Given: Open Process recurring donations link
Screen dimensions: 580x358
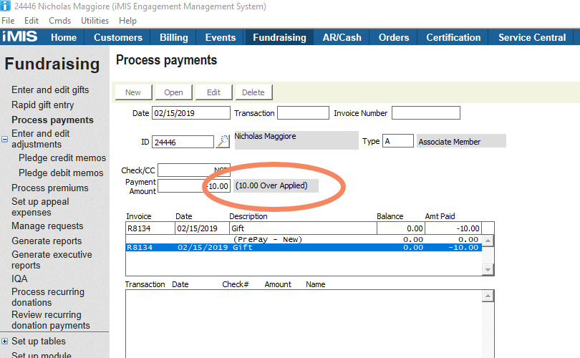Looking at the screenshot, I should point(48,297).
